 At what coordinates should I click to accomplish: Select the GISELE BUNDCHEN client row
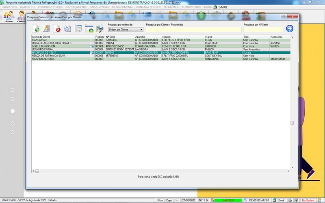(x=161, y=46)
